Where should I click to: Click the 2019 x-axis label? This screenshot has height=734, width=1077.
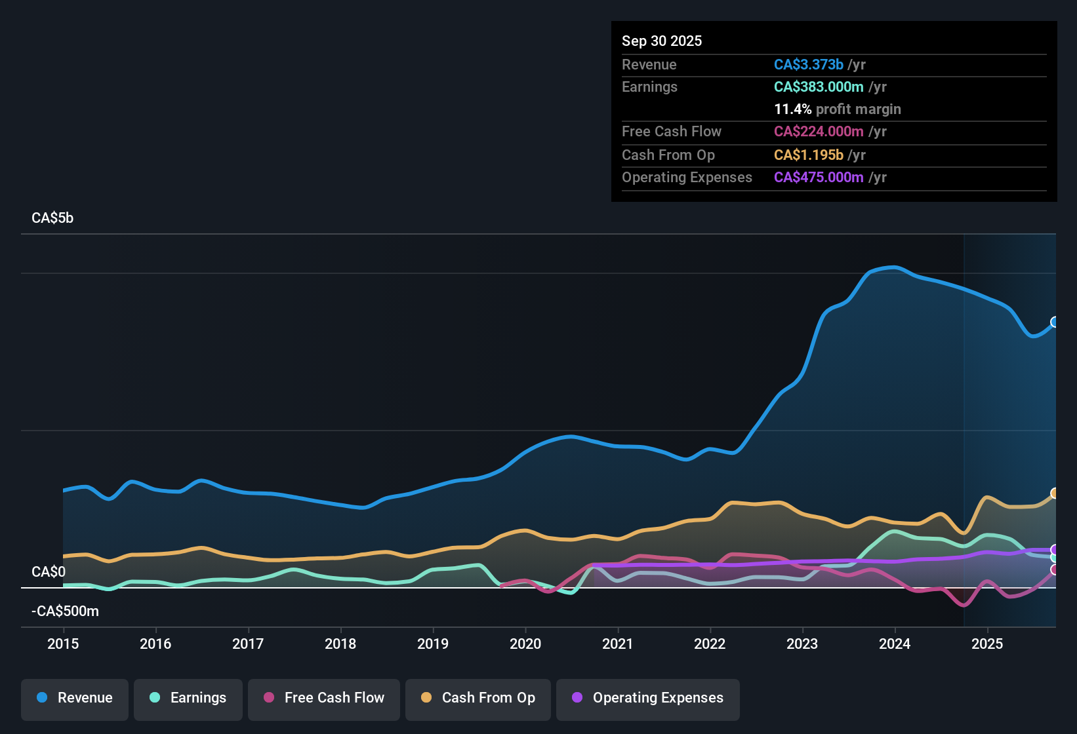click(x=433, y=644)
